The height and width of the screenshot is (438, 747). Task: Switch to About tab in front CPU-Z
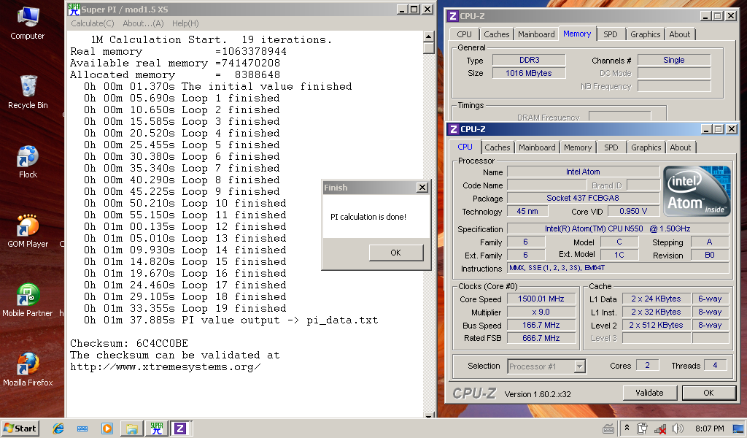click(681, 147)
